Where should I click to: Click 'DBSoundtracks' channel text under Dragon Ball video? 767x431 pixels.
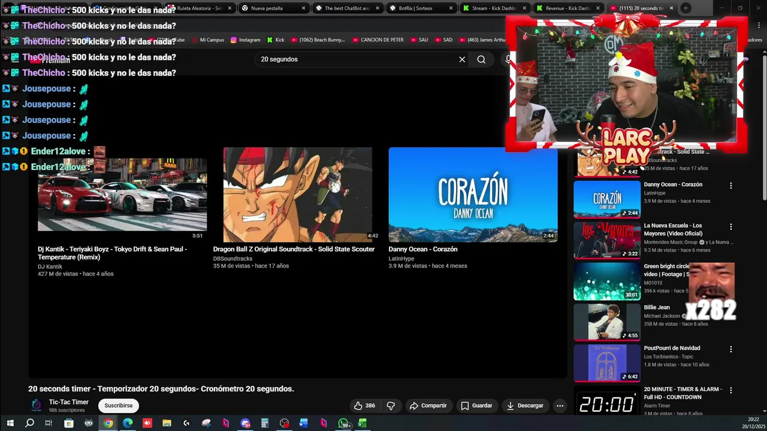[232, 259]
